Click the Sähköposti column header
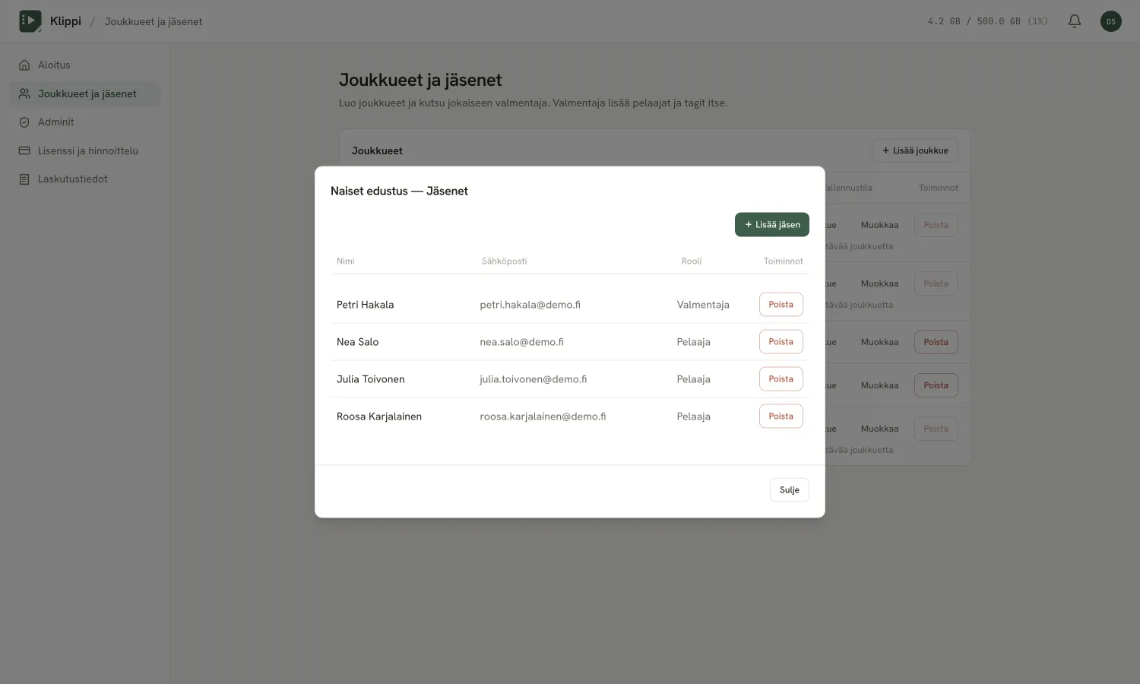 pos(504,261)
